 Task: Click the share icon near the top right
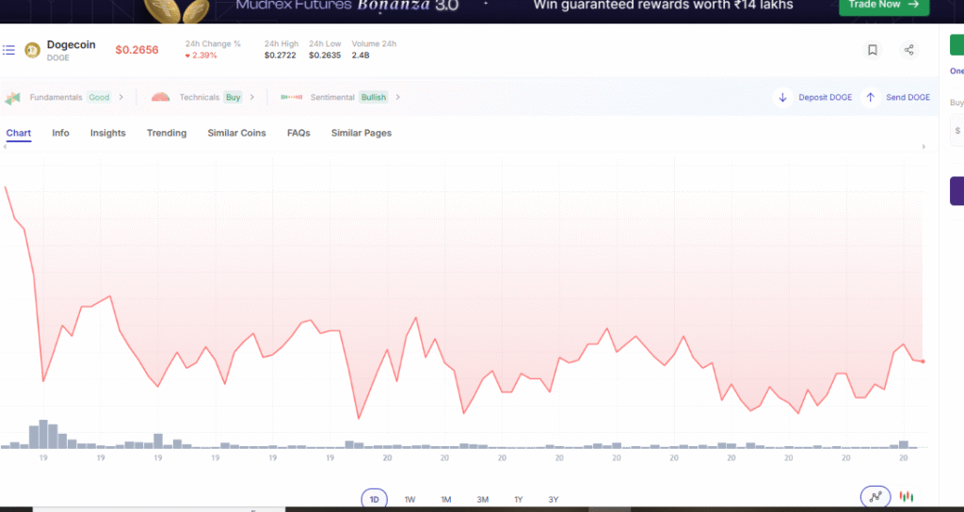908,50
